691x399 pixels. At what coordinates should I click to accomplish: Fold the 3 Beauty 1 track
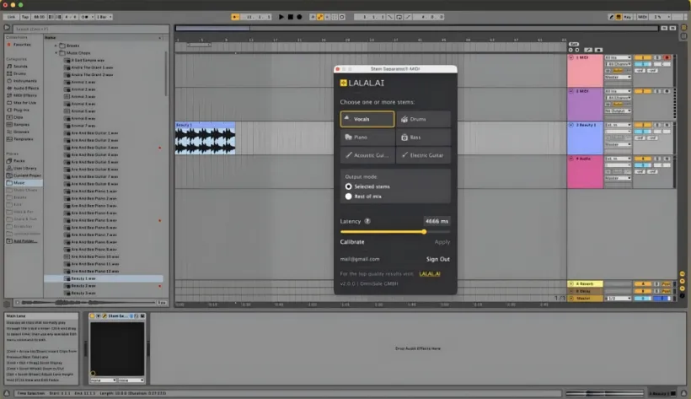point(571,125)
